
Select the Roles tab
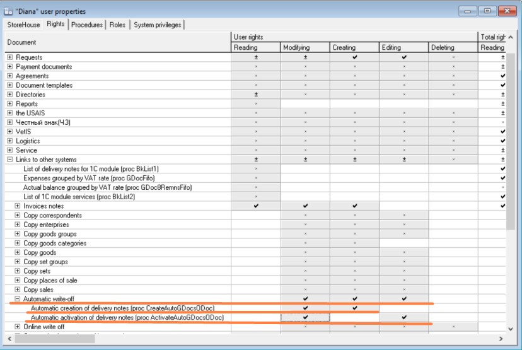(117, 25)
